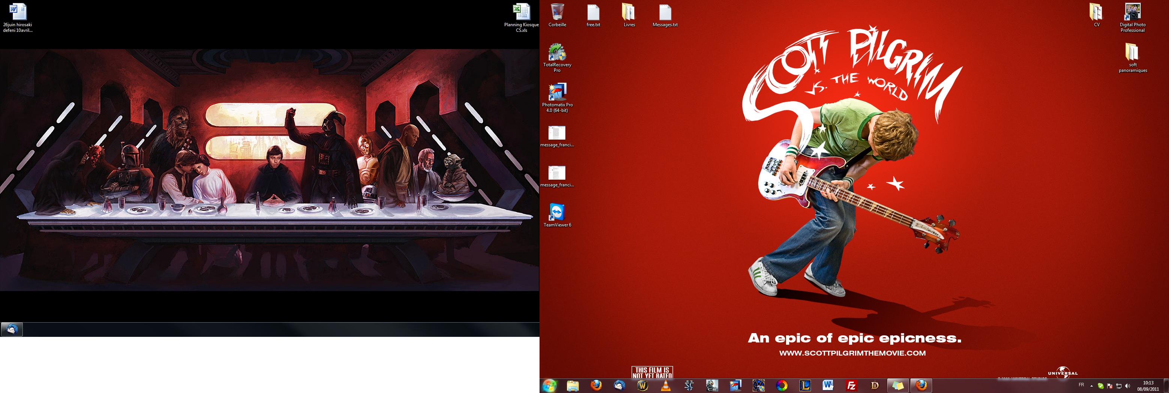
Task: Switch to the Sticky Notes taskbar window
Action: (898, 386)
